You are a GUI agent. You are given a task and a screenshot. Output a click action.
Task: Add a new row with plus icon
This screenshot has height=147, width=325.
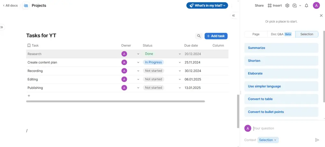pyautogui.click(x=29, y=96)
